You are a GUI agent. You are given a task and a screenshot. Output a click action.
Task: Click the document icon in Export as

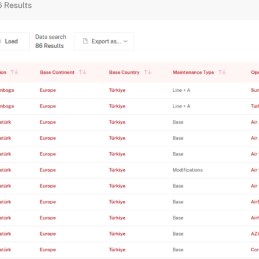point(85,41)
